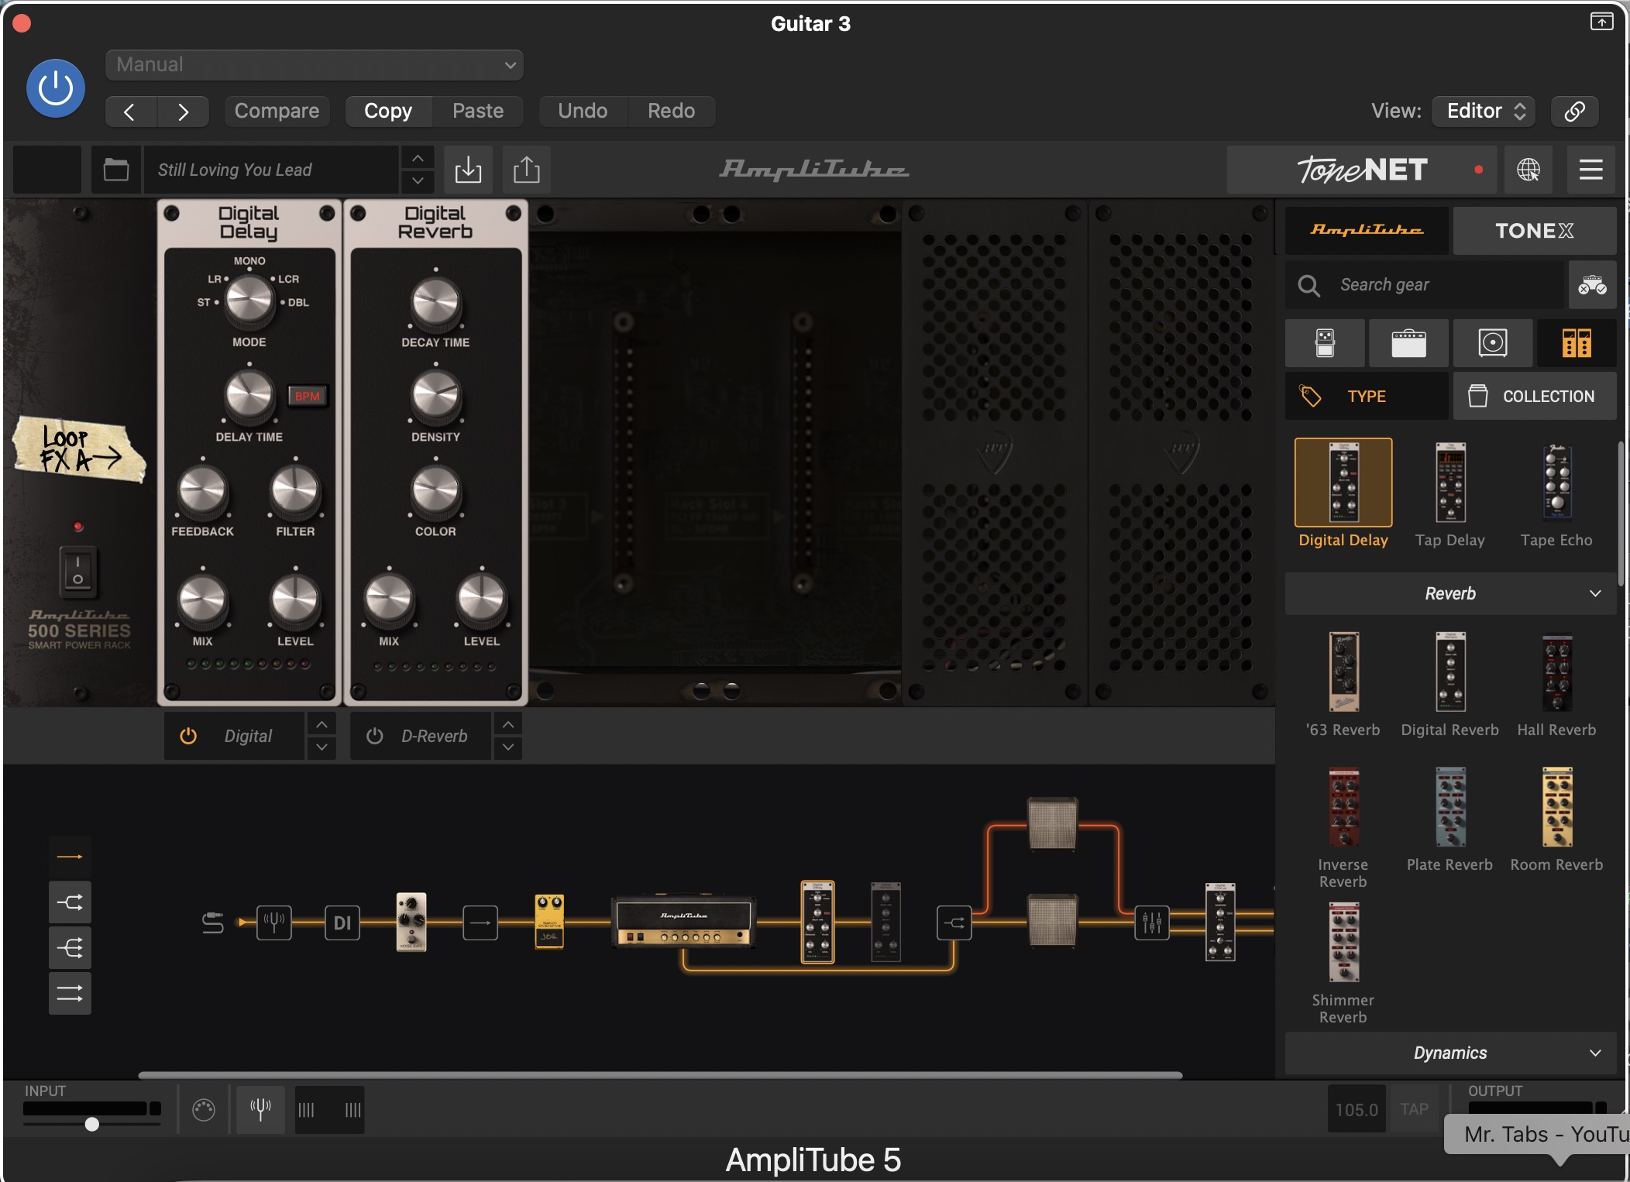Go to previous preset arrow
Viewport: 1630px width, 1182px height.
pos(130,112)
